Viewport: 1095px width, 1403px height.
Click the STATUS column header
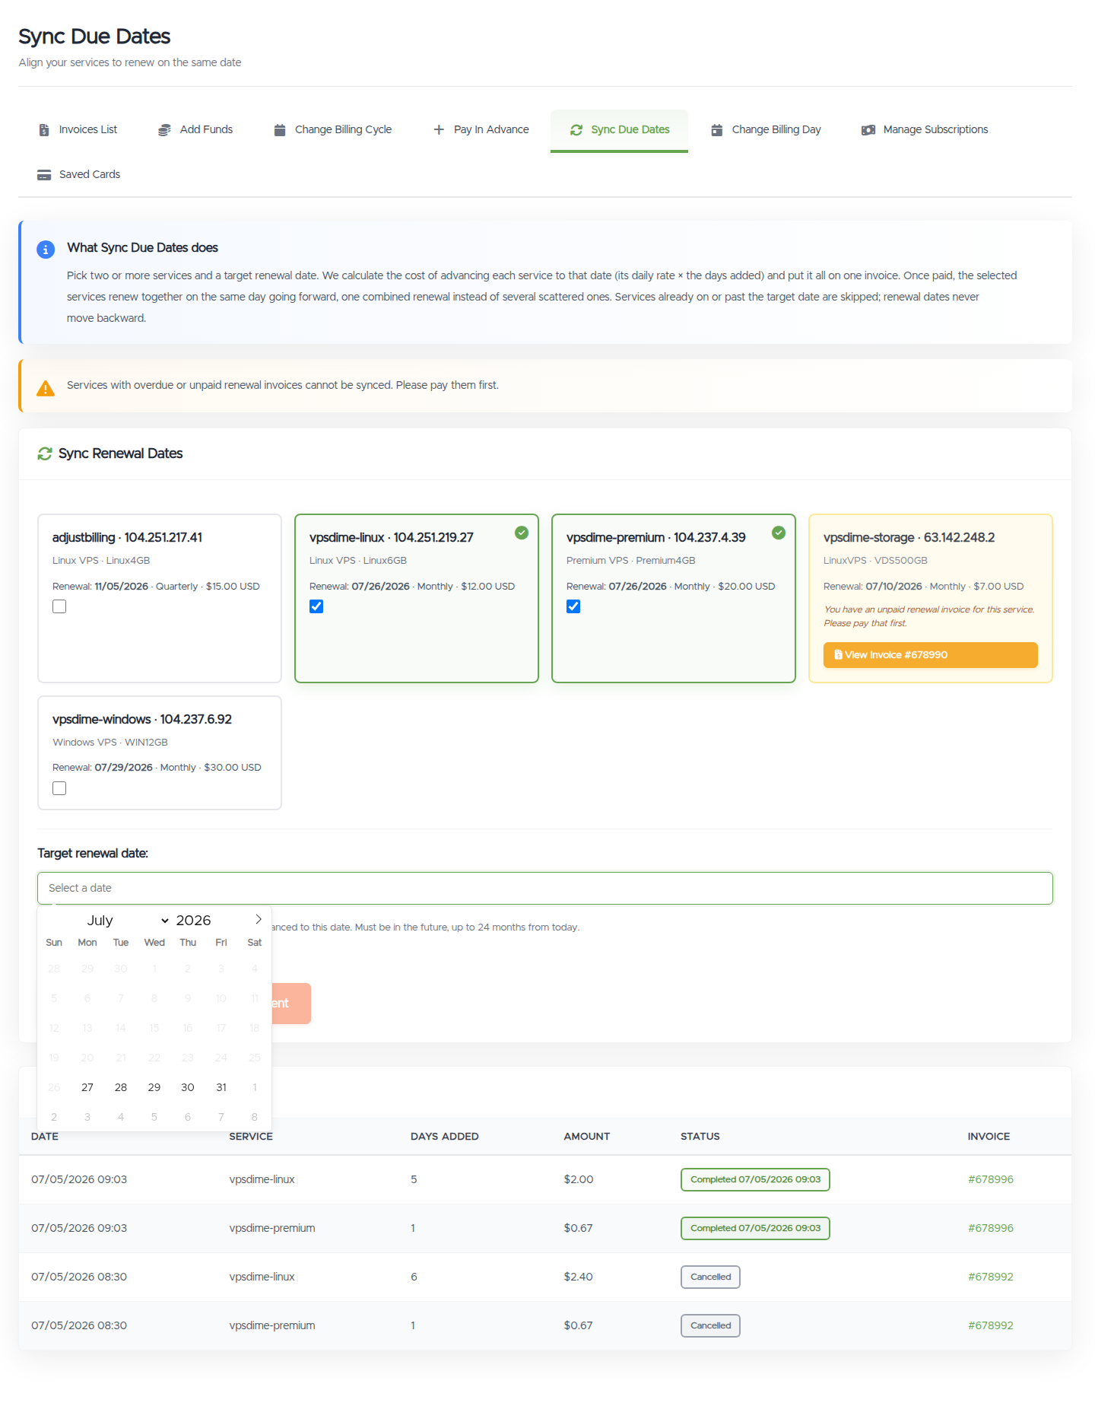click(x=700, y=1137)
